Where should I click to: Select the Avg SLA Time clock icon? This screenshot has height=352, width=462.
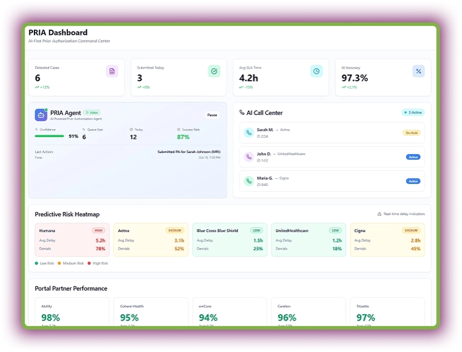[x=316, y=71]
